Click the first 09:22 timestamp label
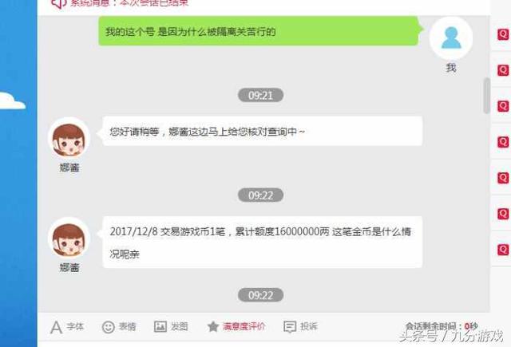The width and height of the screenshot is (511, 347). 260,195
